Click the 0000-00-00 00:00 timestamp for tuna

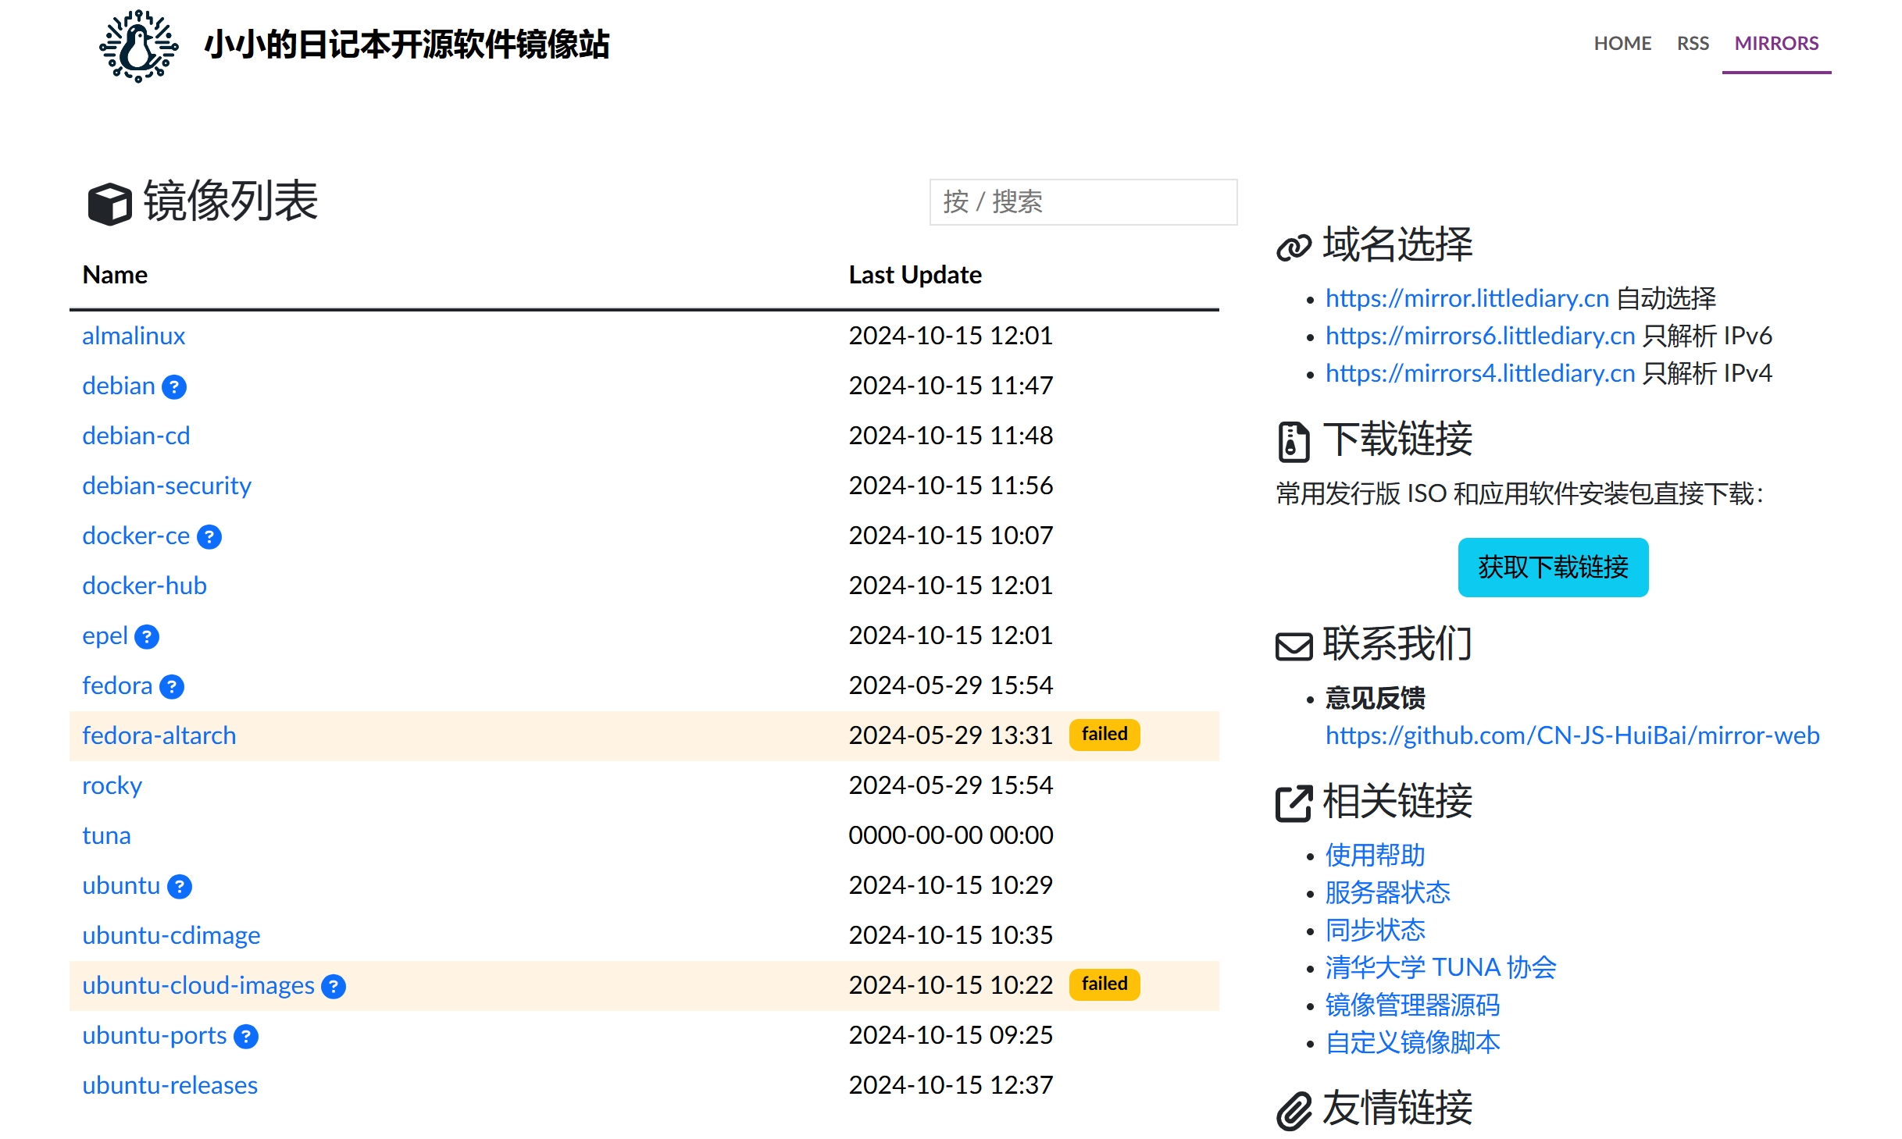tap(951, 835)
